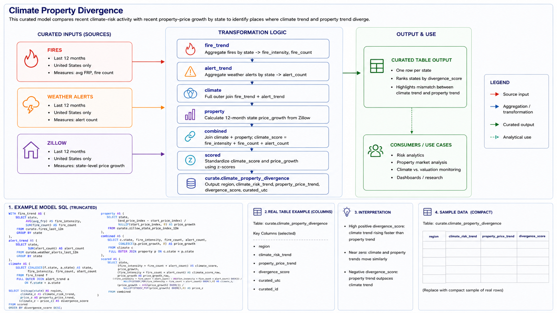Viewport: 557px width, 313px height.
Task: Select the ZILLOW card title
Action: 57,143
